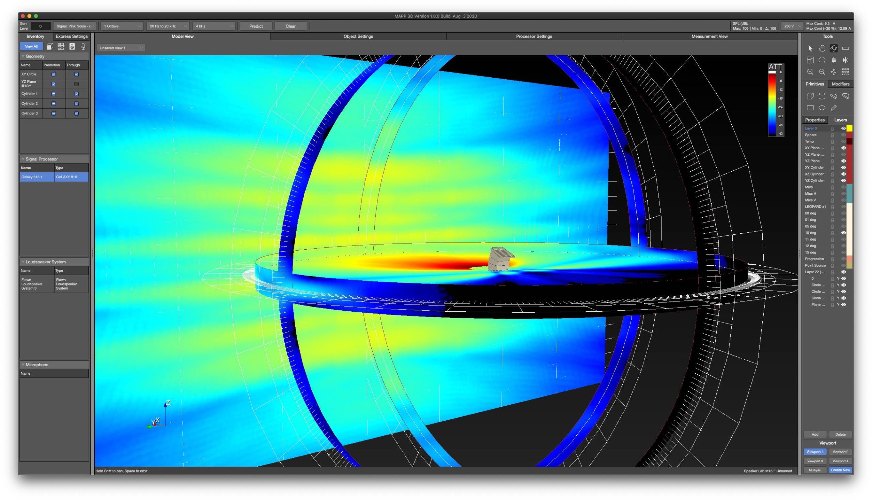
Task: Open the Processor Settings tab
Action: pyautogui.click(x=534, y=36)
